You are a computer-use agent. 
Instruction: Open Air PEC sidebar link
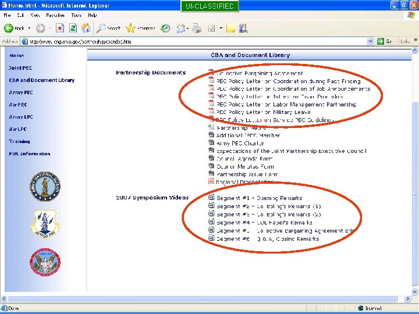[x=18, y=105]
